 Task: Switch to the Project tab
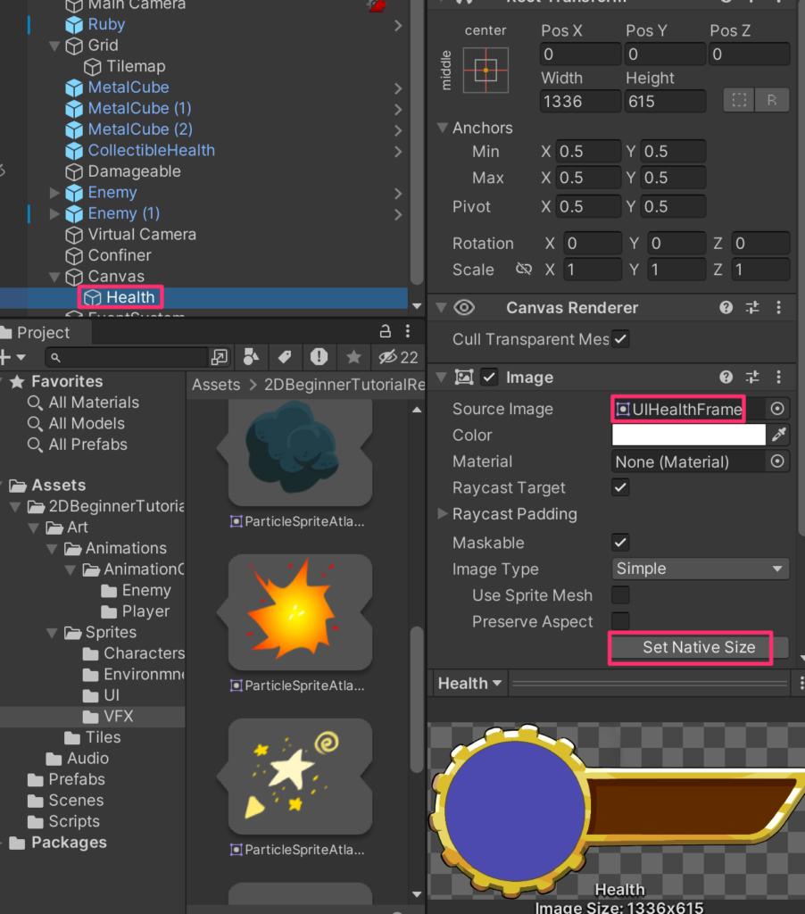pos(44,332)
